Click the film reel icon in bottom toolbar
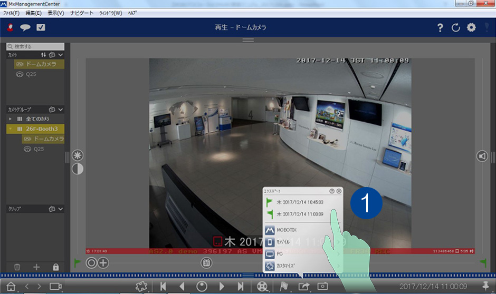This screenshot has height=294, width=496. click(262, 287)
